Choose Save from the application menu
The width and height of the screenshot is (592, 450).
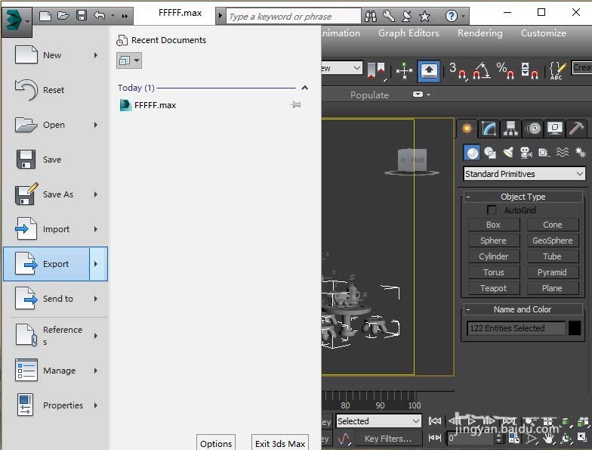tap(56, 160)
